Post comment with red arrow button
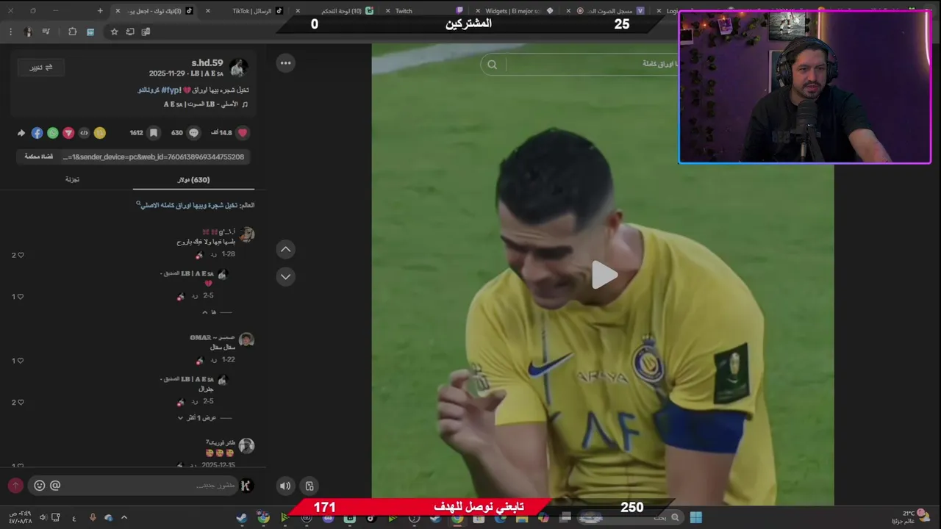 (x=15, y=486)
